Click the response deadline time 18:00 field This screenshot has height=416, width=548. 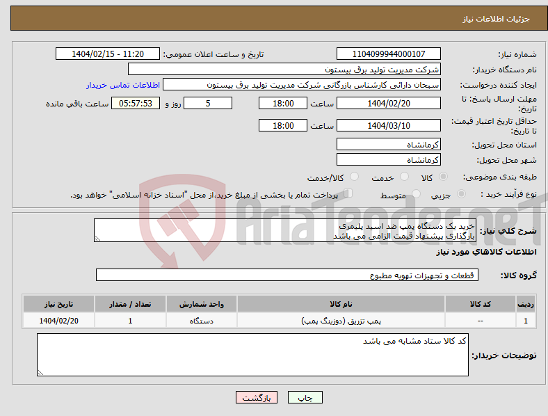283,104
